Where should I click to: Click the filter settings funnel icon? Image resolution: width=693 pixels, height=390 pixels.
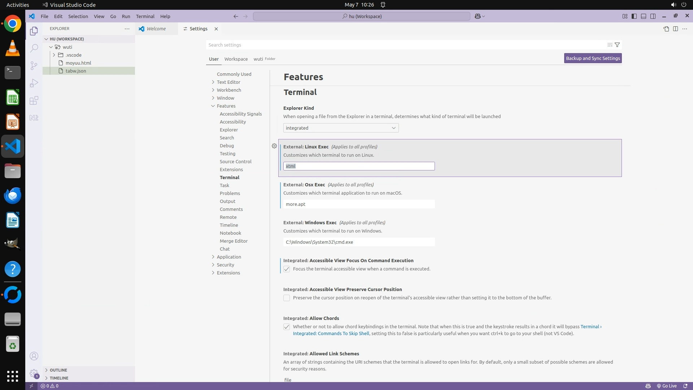click(617, 45)
